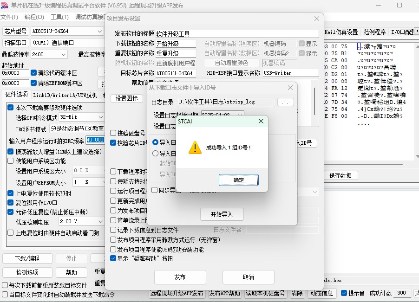Click the 发布软件的标题 input field
This screenshot has width=419, height=302.
click(237, 34)
